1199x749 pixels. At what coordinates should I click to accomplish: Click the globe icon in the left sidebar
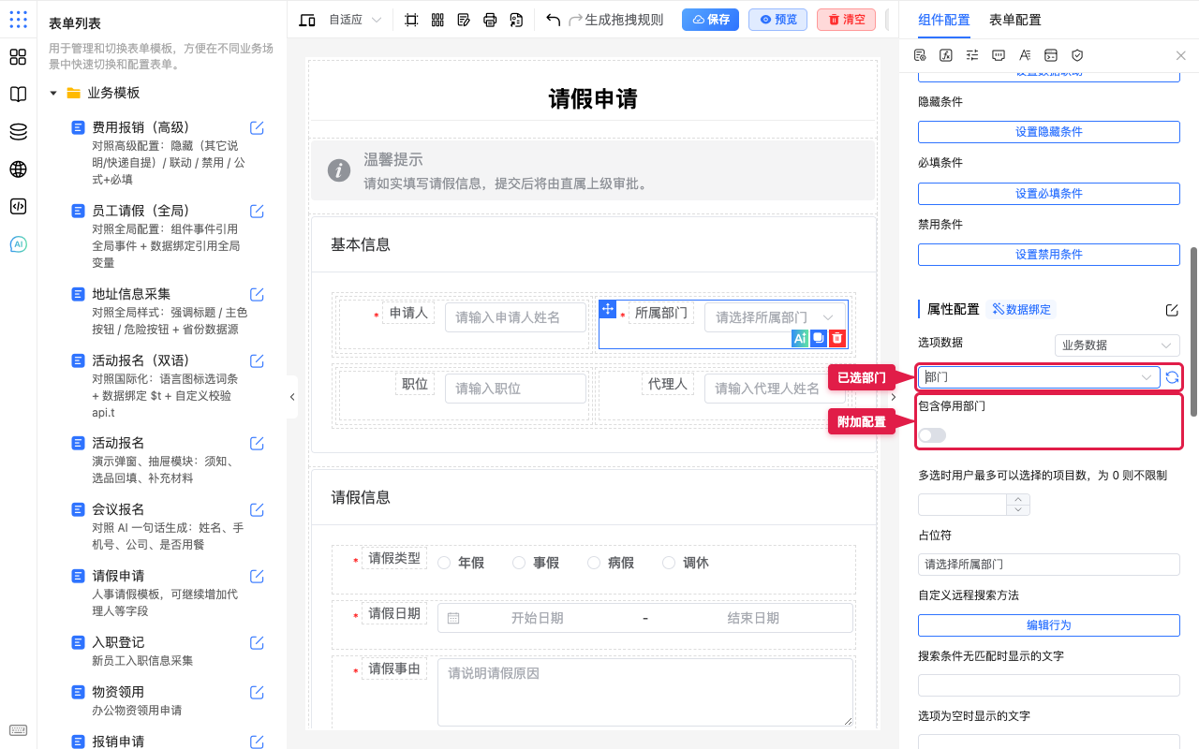pyautogui.click(x=18, y=169)
